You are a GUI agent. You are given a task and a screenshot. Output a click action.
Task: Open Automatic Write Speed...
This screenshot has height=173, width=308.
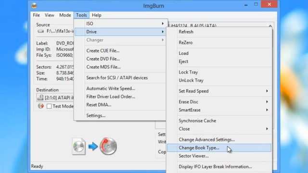(111, 88)
